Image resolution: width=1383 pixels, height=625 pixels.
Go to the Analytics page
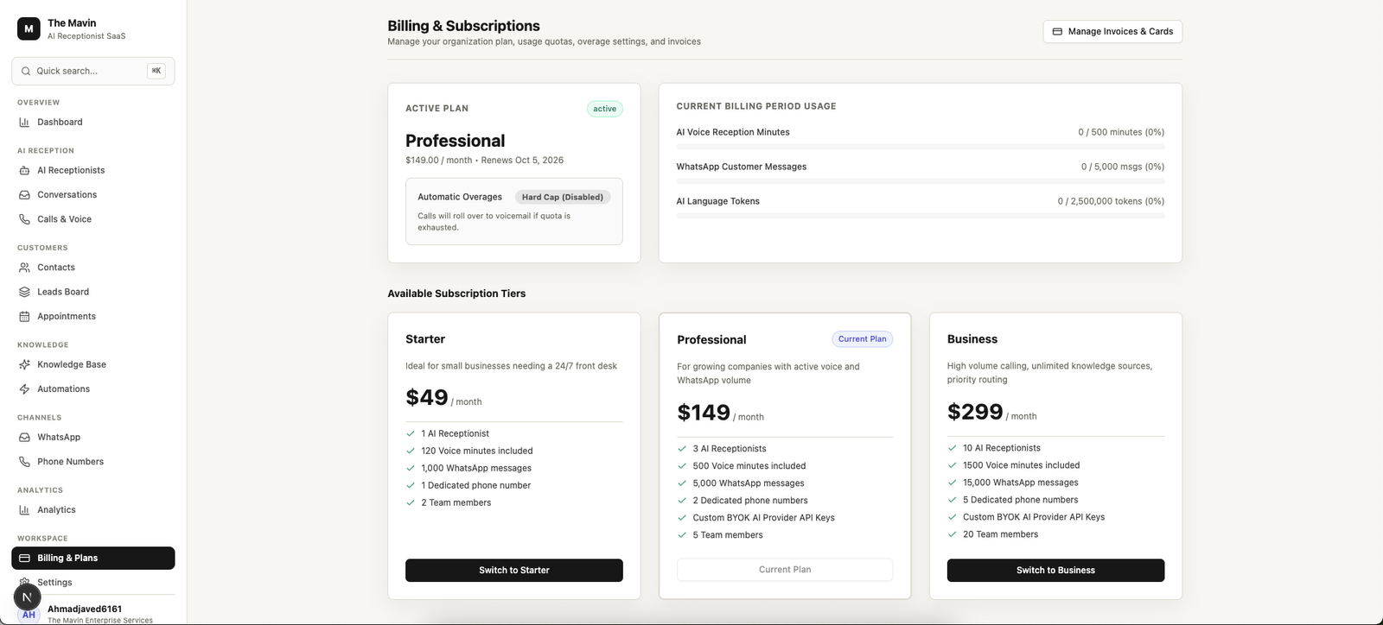93,509
